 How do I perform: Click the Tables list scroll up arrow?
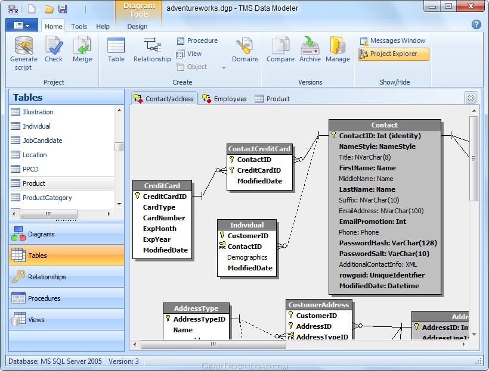(x=119, y=110)
